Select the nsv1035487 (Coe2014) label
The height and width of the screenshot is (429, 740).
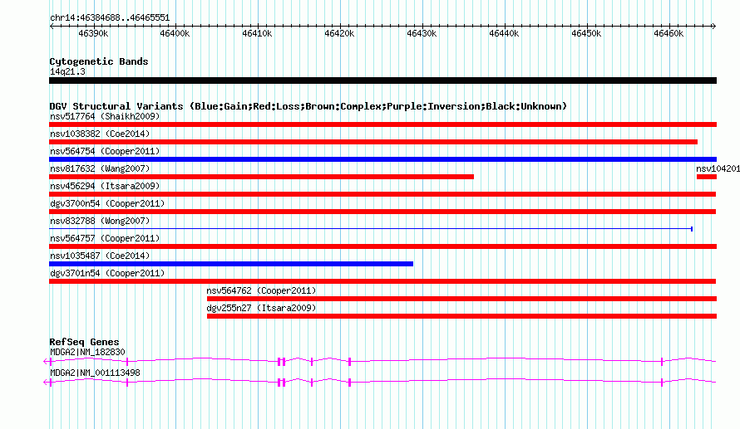100,256
